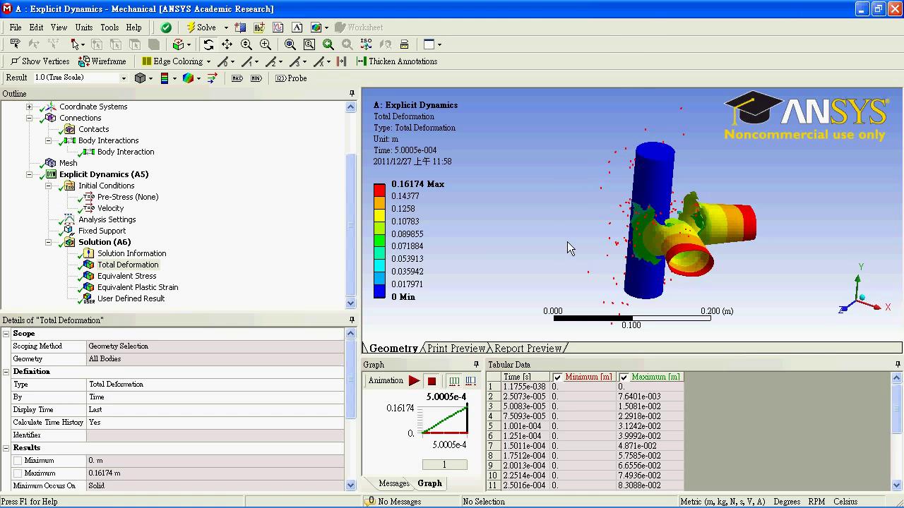Collapse the Connections tree node
Viewport: 904px width, 508px height.
[x=29, y=118]
